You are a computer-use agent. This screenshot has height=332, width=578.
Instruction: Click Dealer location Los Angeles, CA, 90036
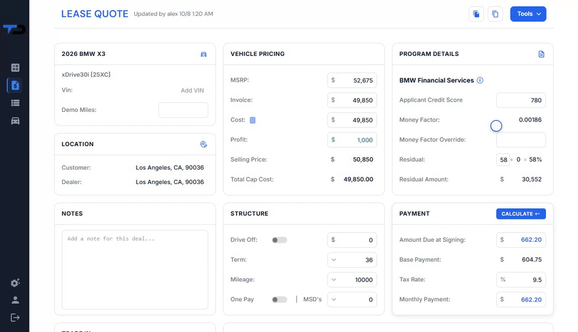170,182
